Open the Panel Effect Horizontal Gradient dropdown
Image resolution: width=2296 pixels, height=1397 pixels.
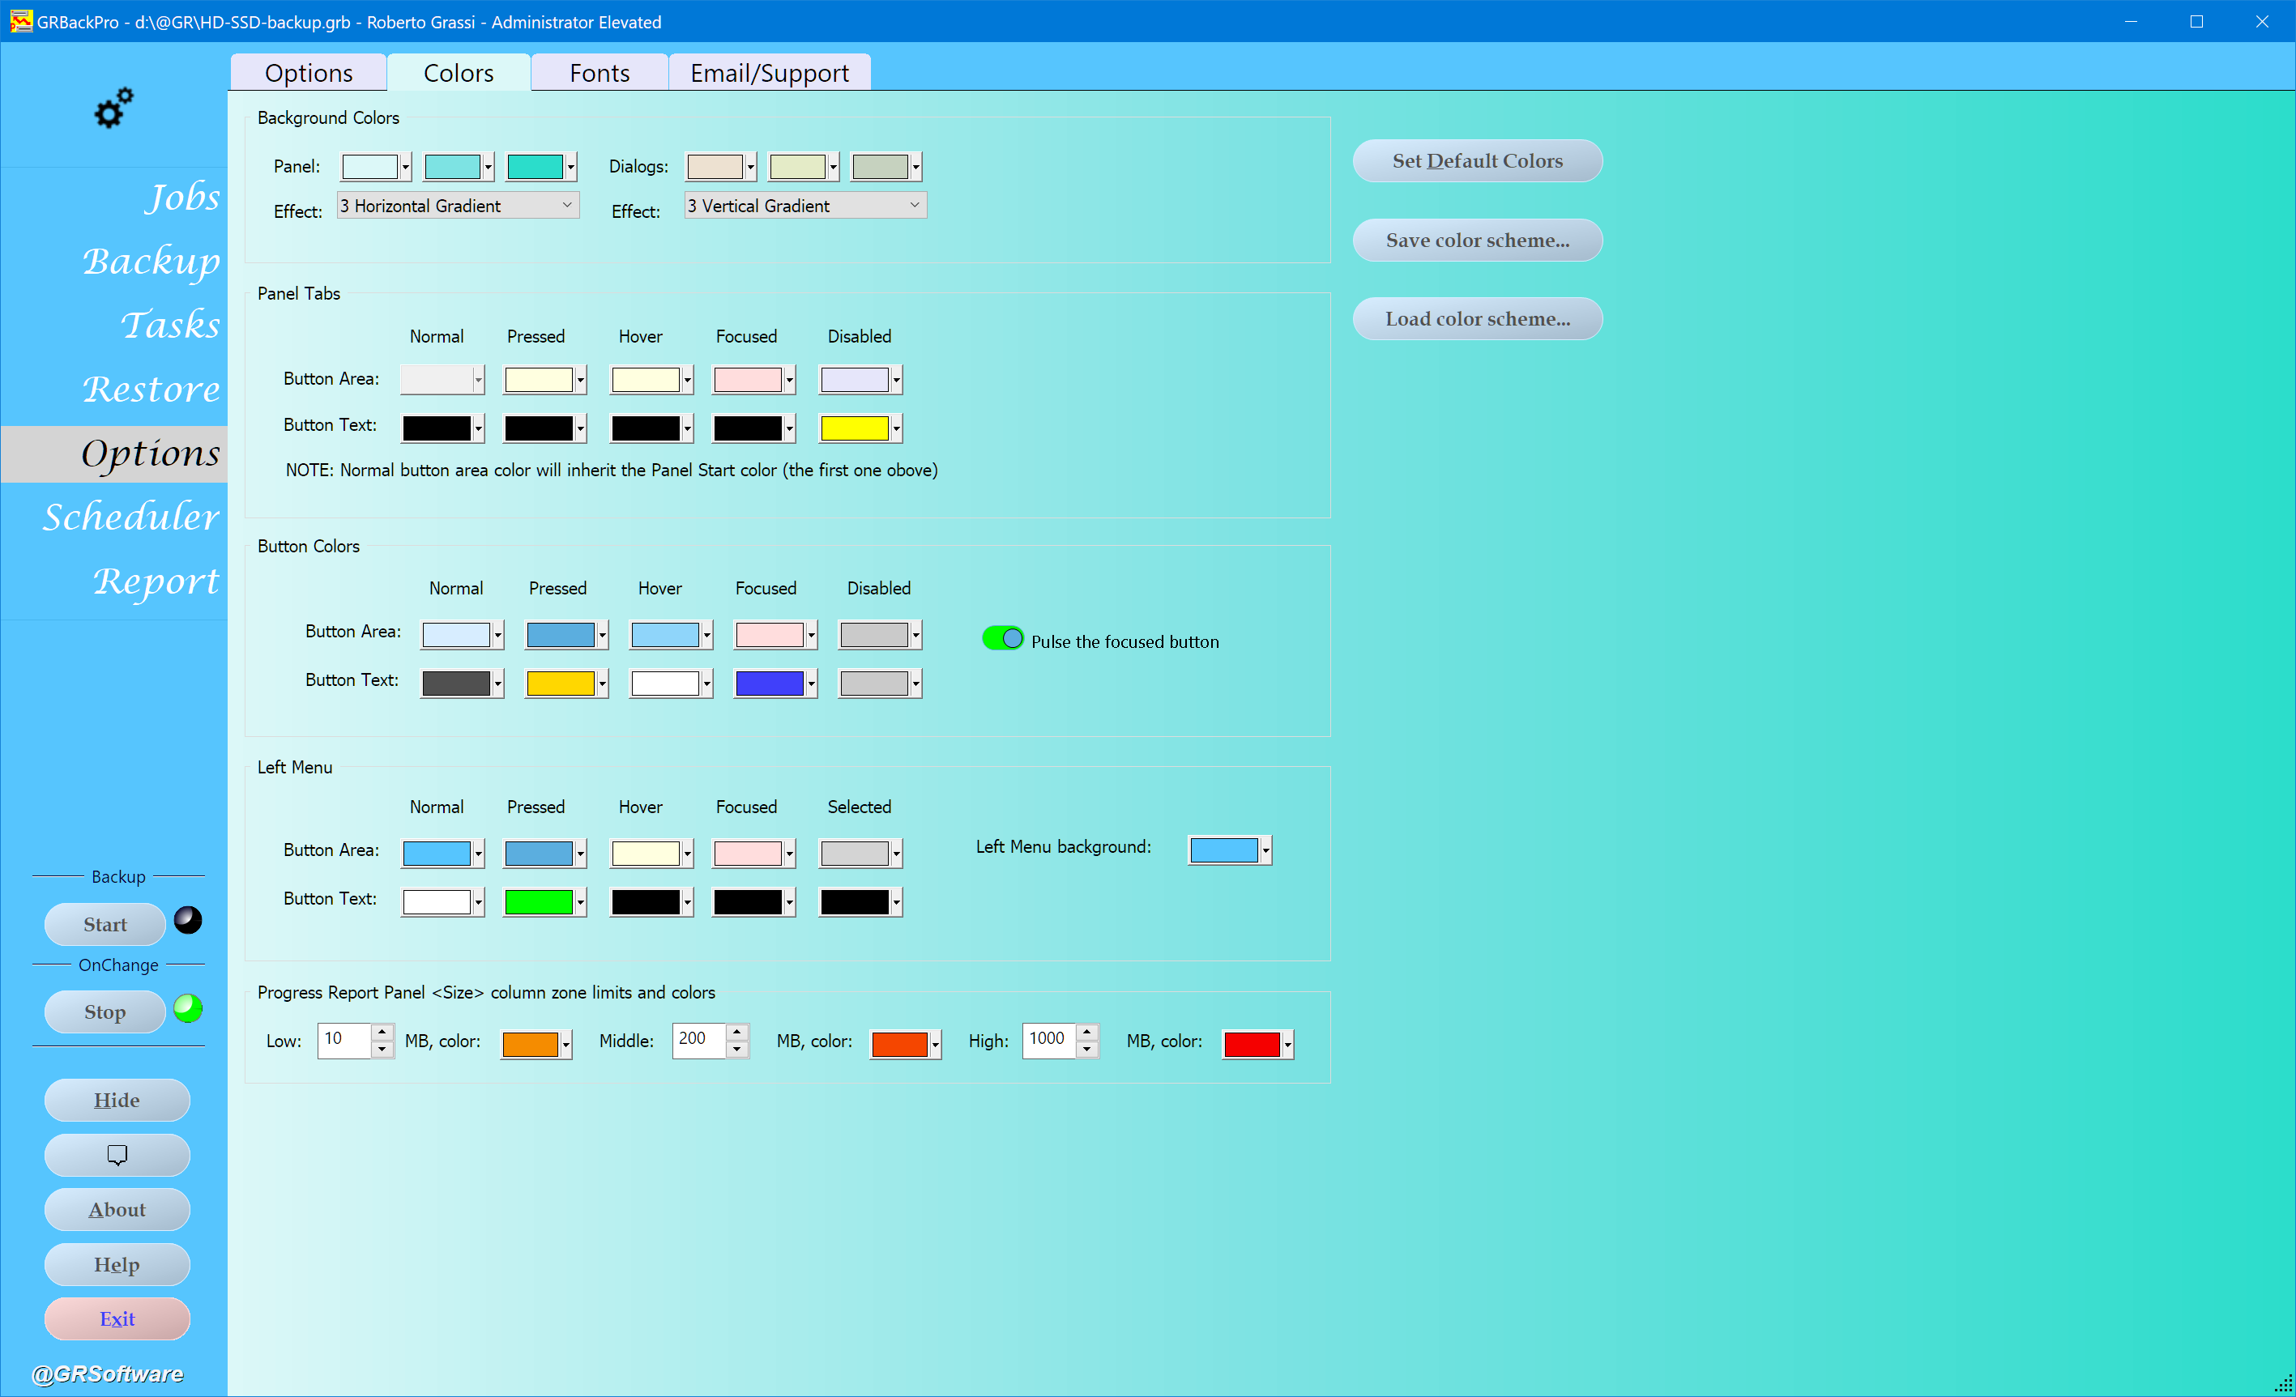tap(458, 205)
